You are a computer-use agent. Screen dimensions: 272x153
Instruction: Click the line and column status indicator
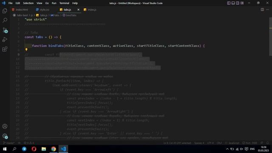(x=177, y=143)
